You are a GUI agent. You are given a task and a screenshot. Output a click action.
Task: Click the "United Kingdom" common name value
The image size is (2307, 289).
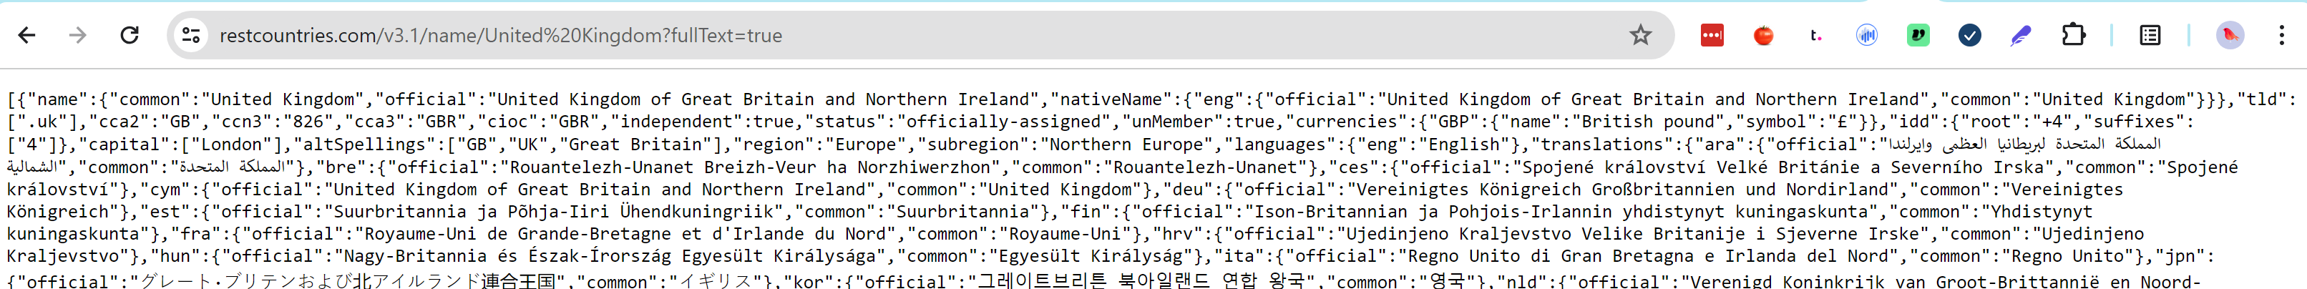[283, 99]
